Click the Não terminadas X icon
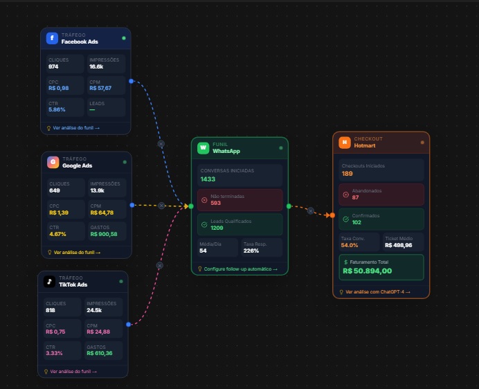This screenshot has height=389, width=479. pyautogui.click(x=204, y=200)
